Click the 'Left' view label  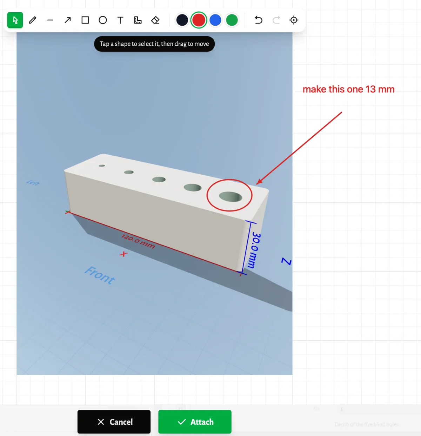coord(33,182)
